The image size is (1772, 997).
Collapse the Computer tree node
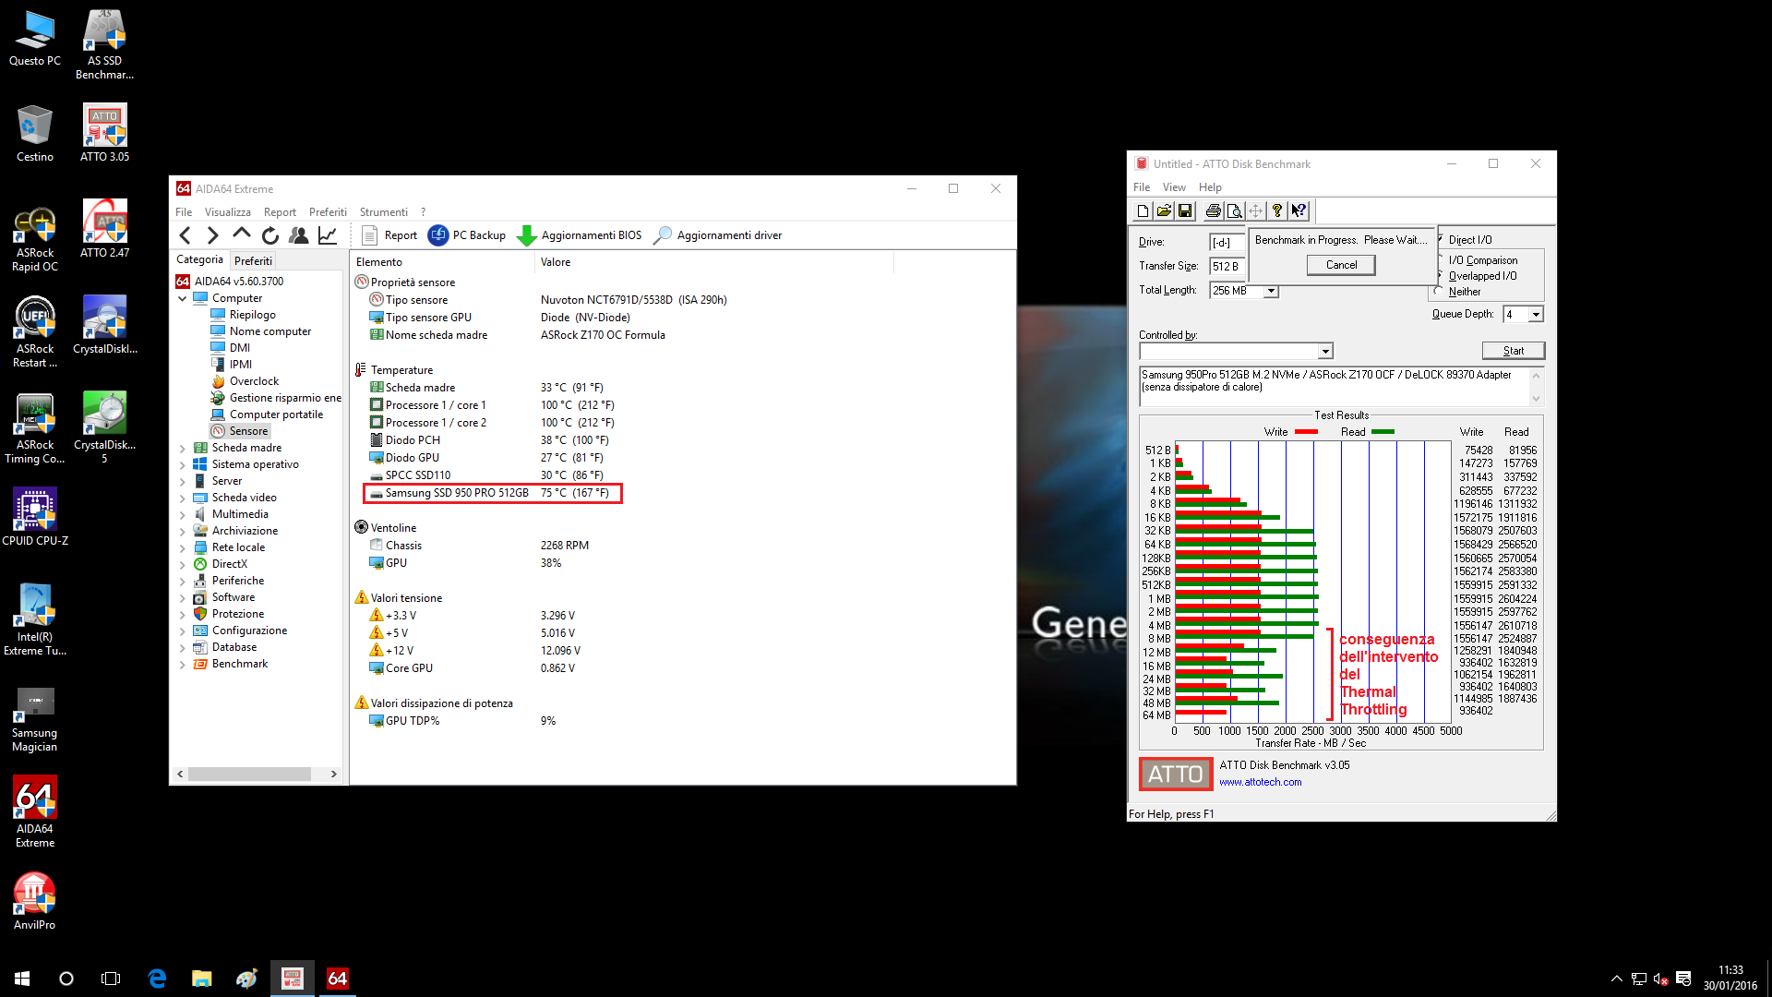coord(182,298)
